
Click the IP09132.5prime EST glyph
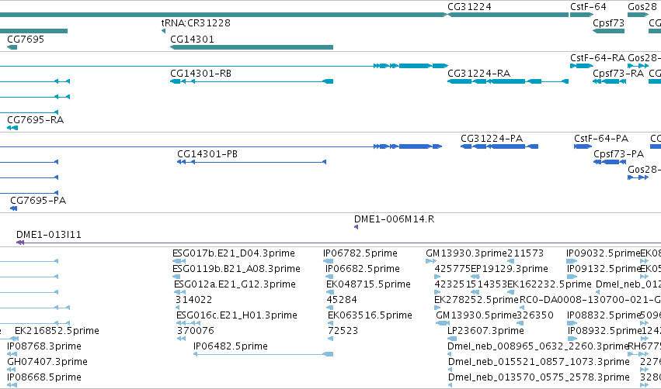pos(572,277)
